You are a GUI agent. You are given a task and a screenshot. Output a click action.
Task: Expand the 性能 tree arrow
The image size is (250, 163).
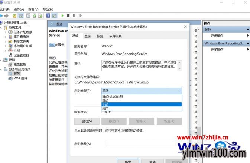(6, 51)
